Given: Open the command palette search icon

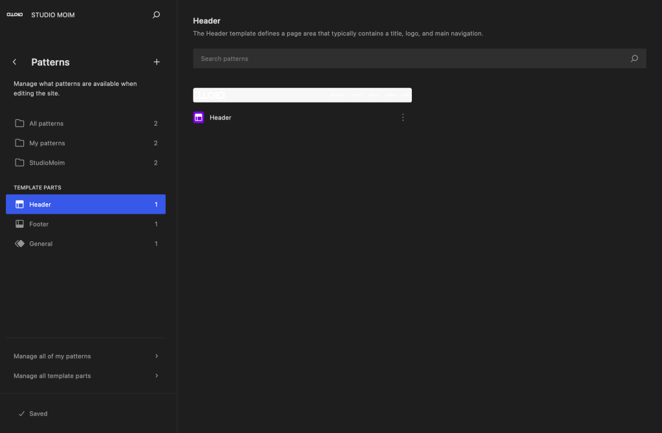Looking at the screenshot, I should tap(156, 15).
